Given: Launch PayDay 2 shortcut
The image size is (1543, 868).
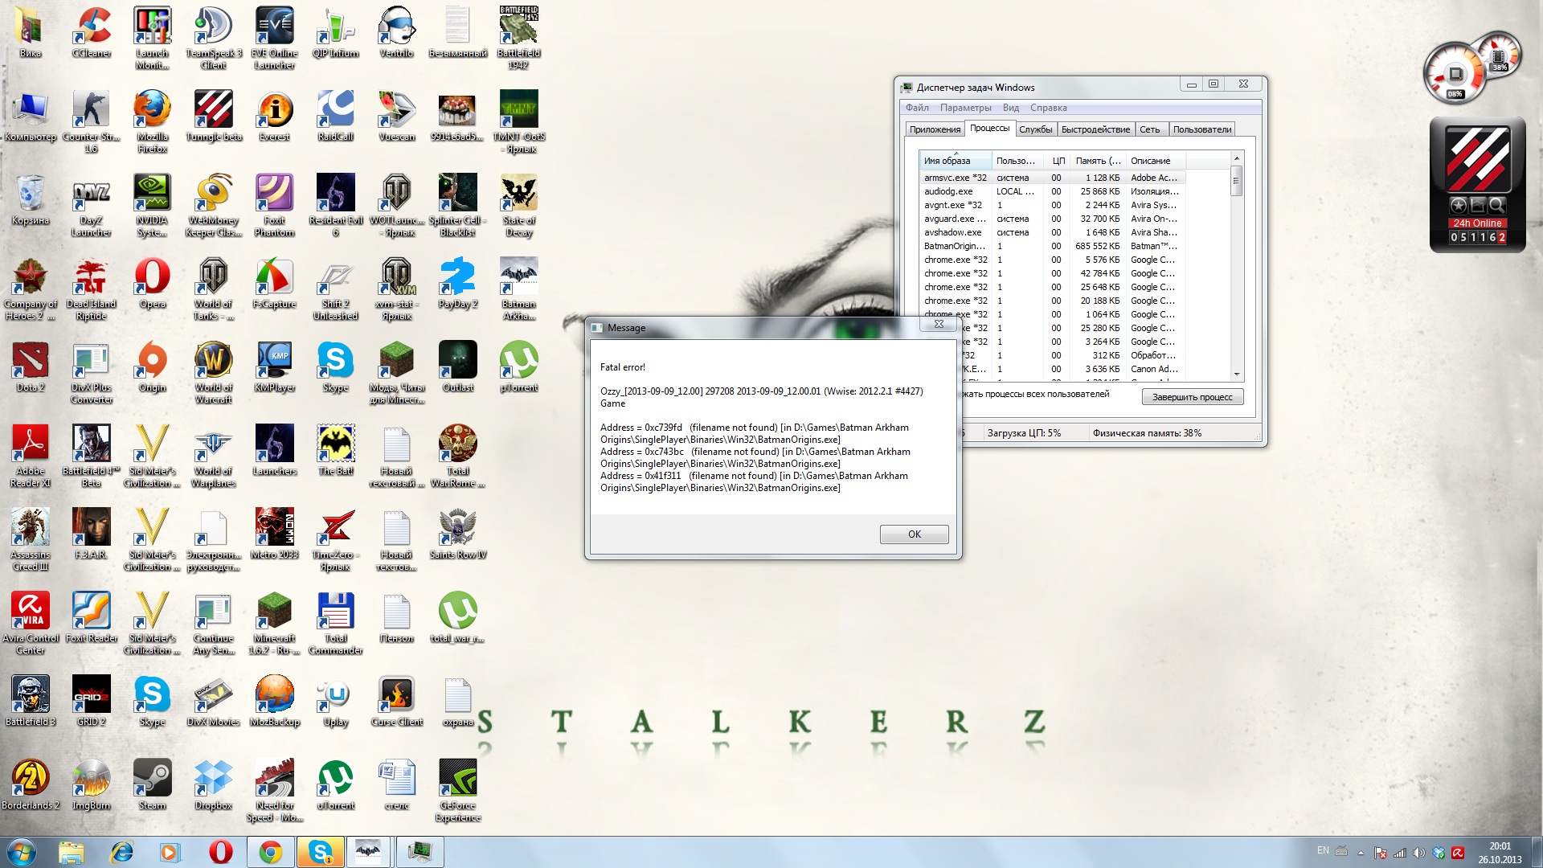Looking at the screenshot, I should tap(458, 283).
